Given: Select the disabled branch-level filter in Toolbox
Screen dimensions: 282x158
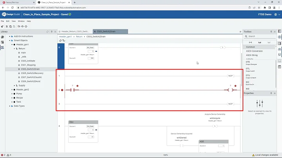Looking at the screenshot, I should pos(269,42).
